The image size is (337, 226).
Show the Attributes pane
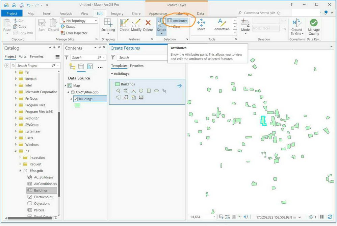pyautogui.click(x=177, y=21)
